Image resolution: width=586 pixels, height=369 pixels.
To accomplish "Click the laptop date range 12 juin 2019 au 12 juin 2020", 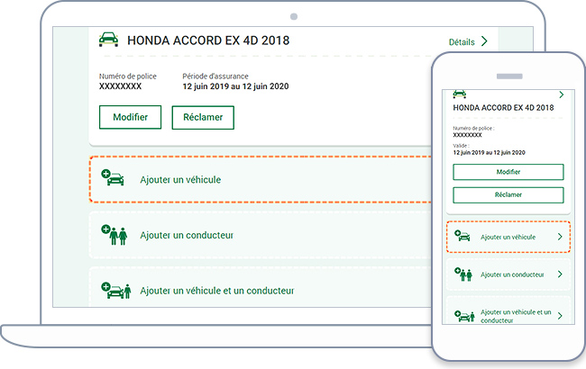I will pyautogui.click(x=235, y=86).
